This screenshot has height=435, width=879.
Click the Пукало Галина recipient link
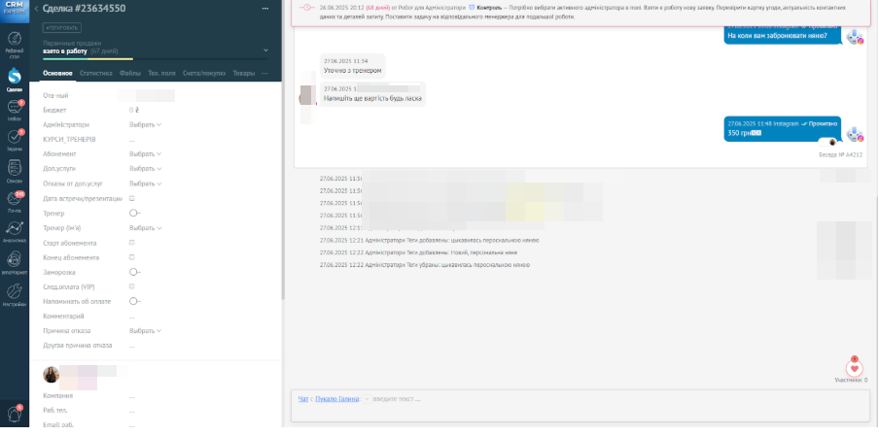click(x=337, y=399)
